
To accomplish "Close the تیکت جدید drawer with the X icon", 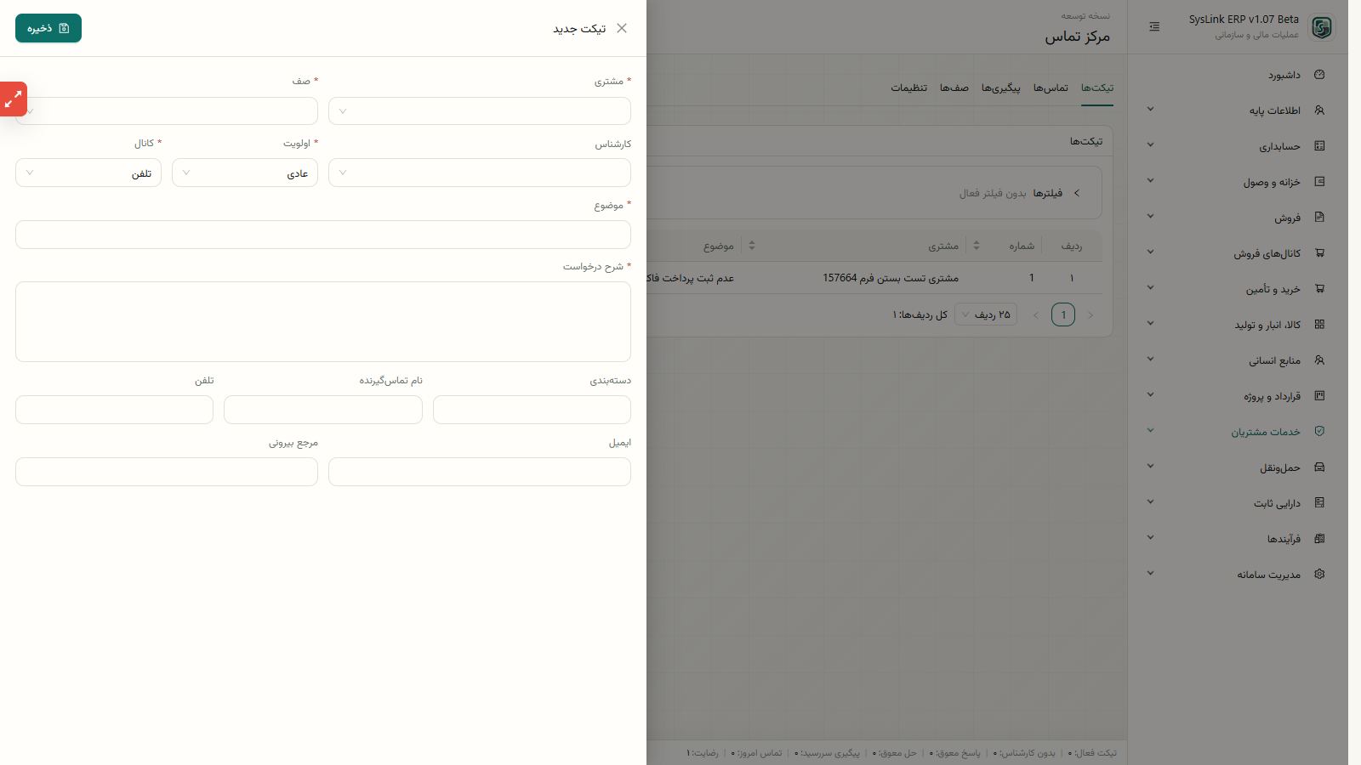I will point(622,28).
